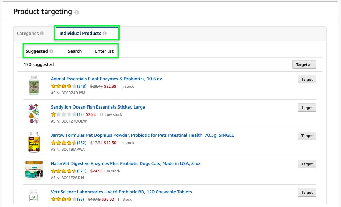Open Jarrow Formulas Pet Dophilus Powder link

(142, 135)
